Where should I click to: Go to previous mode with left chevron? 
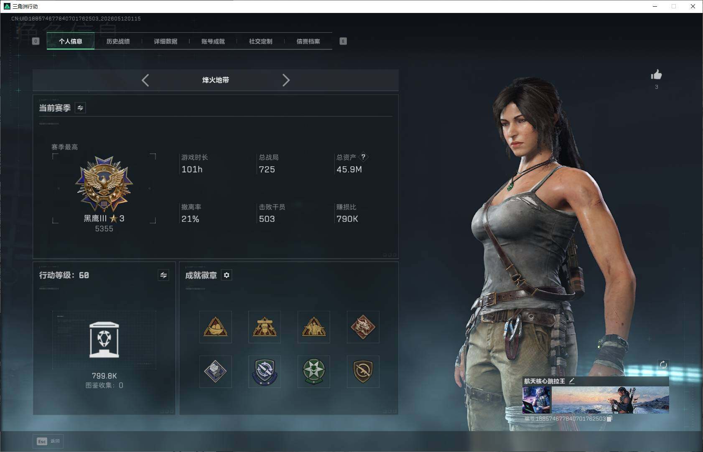click(145, 80)
